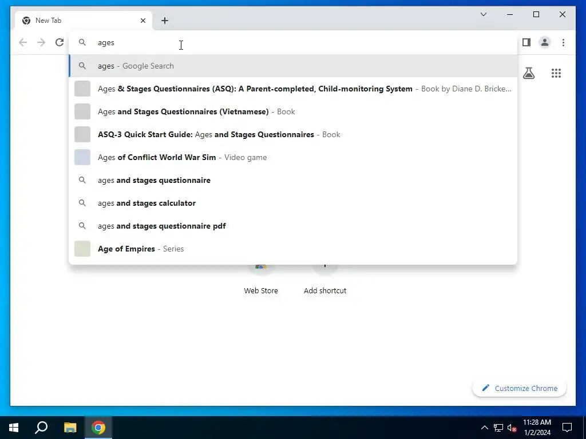Click the Add shortcut tile
586x439 pixels.
(325, 280)
